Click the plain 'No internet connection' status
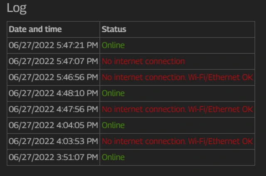Viewport: 266px width, 176px height. click(143, 61)
